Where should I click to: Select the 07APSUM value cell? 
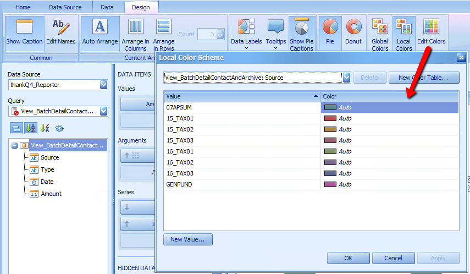coord(242,107)
